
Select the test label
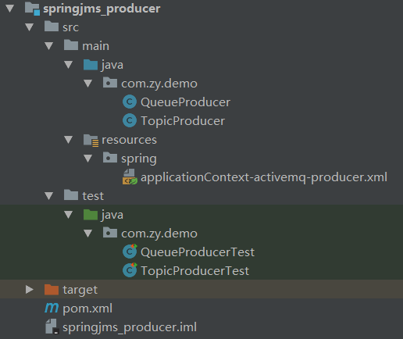pos(93,196)
